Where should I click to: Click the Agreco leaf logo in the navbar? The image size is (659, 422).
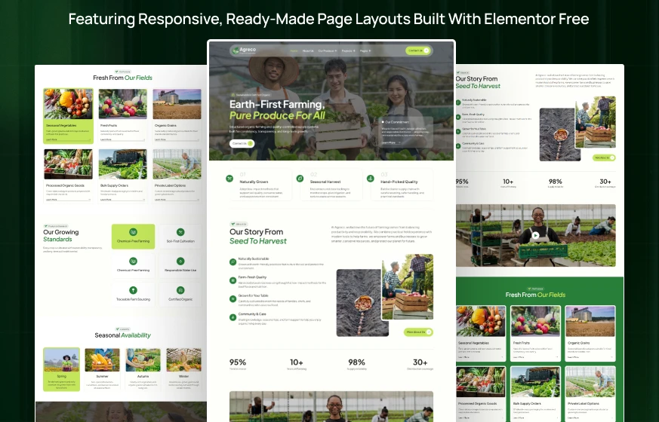point(236,50)
